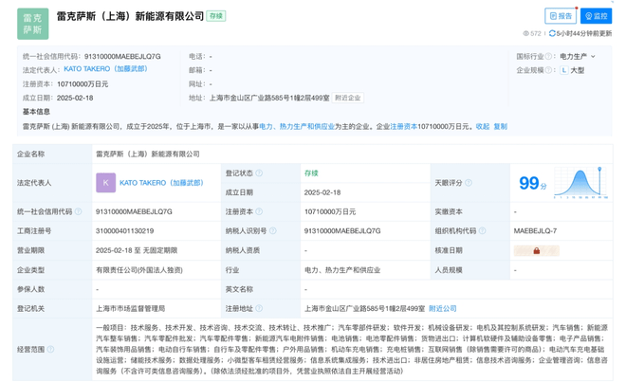This screenshot has height=382, width=626.
Task: Click the 监控 monitor button
Action: click(x=596, y=16)
